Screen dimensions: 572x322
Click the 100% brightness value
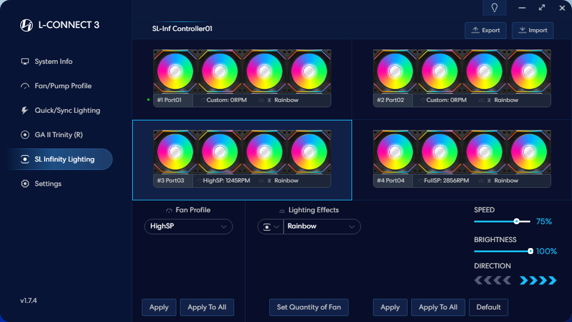click(546, 252)
